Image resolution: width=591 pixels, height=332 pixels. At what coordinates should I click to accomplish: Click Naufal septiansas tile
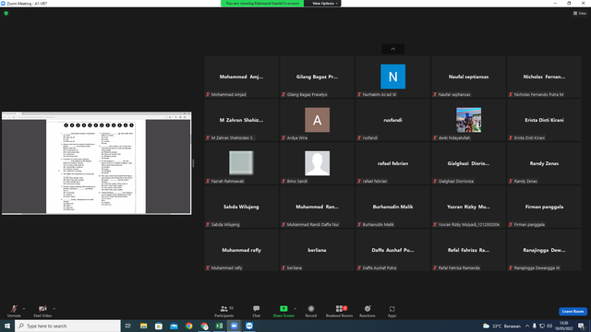[x=468, y=77]
